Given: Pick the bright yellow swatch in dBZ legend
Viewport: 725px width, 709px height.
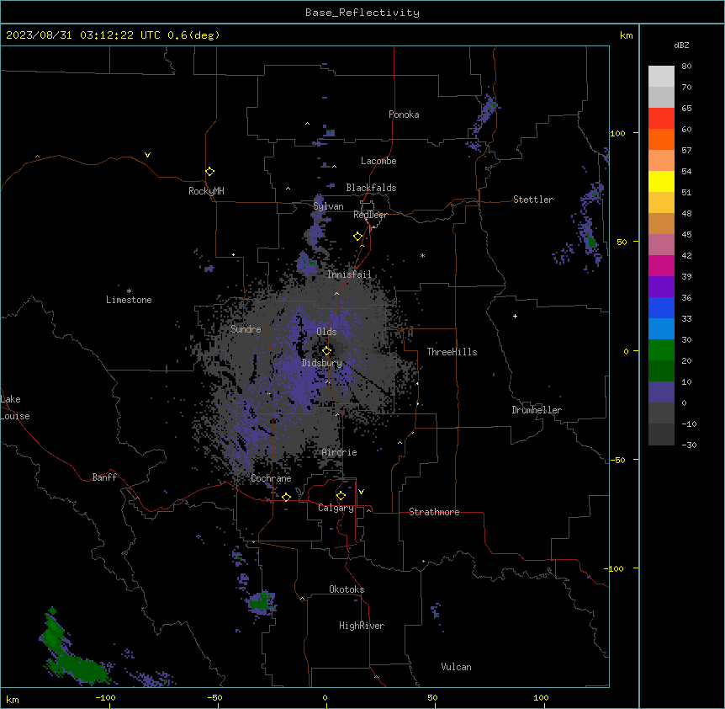Looking at the screenshot, I should (661, 181).
